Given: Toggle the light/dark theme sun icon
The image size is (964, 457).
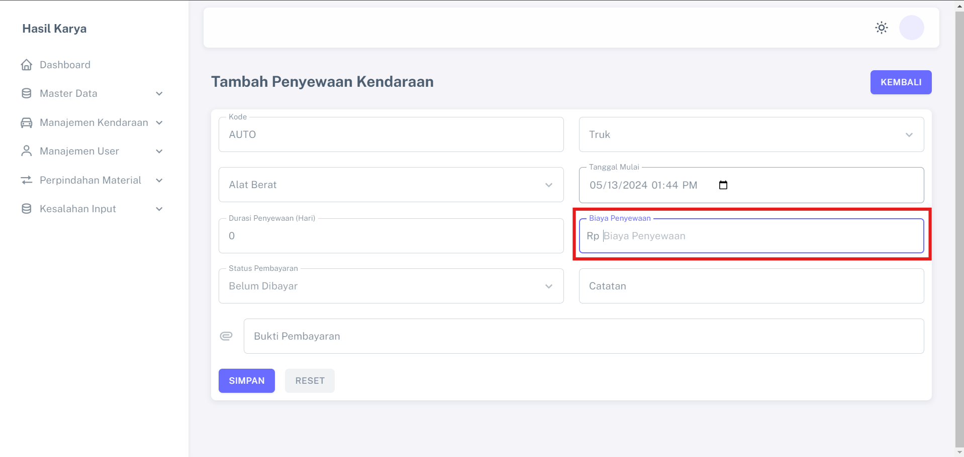Looking at the screenshot, I should tap(881, 28).
